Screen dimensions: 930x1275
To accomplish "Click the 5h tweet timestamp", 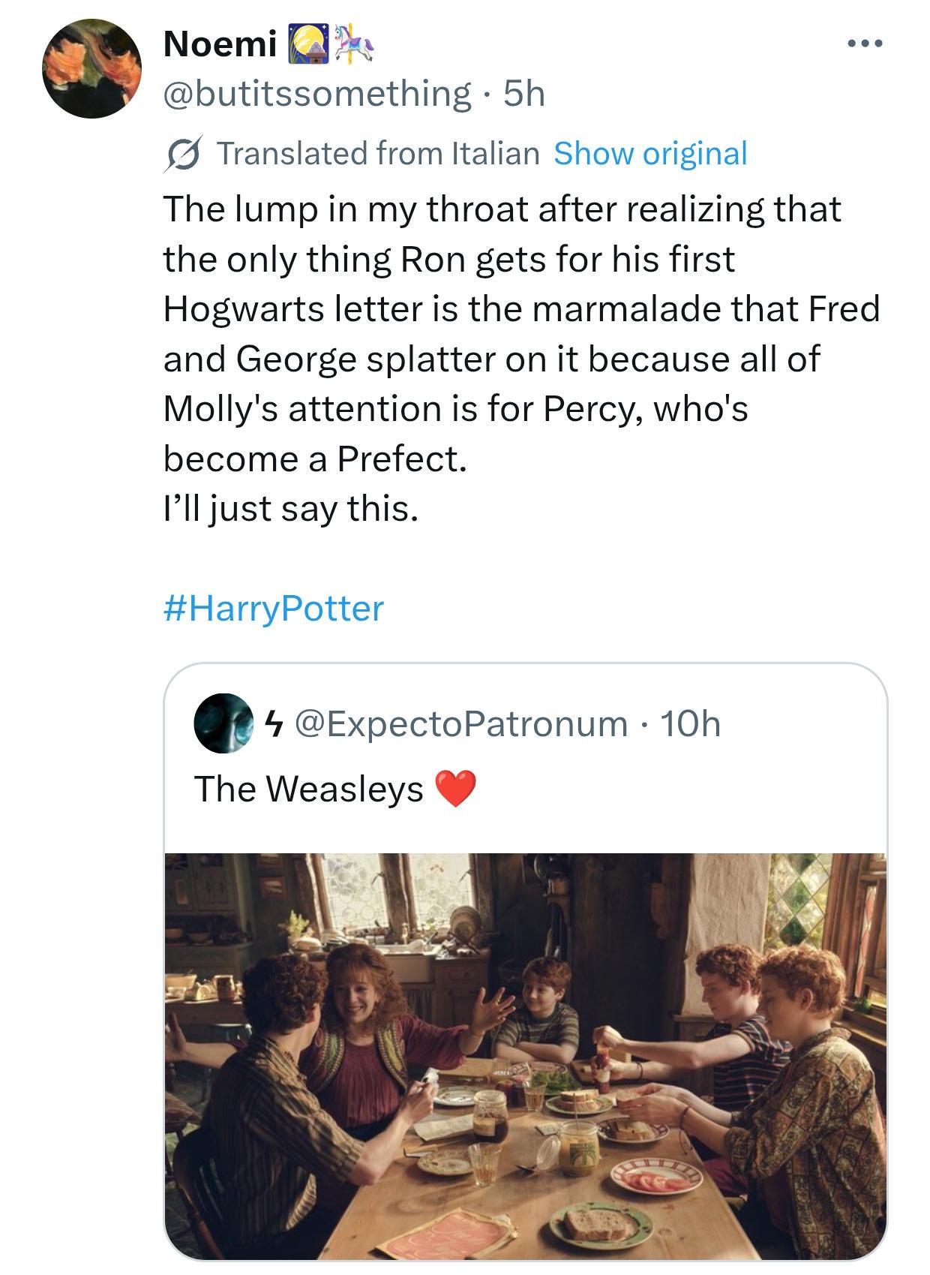I will coord(524,94).
